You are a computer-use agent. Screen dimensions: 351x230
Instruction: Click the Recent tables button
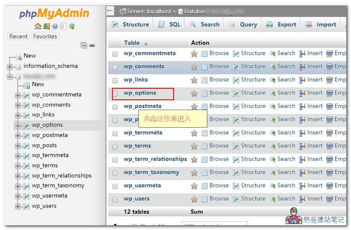click(18, 36)
